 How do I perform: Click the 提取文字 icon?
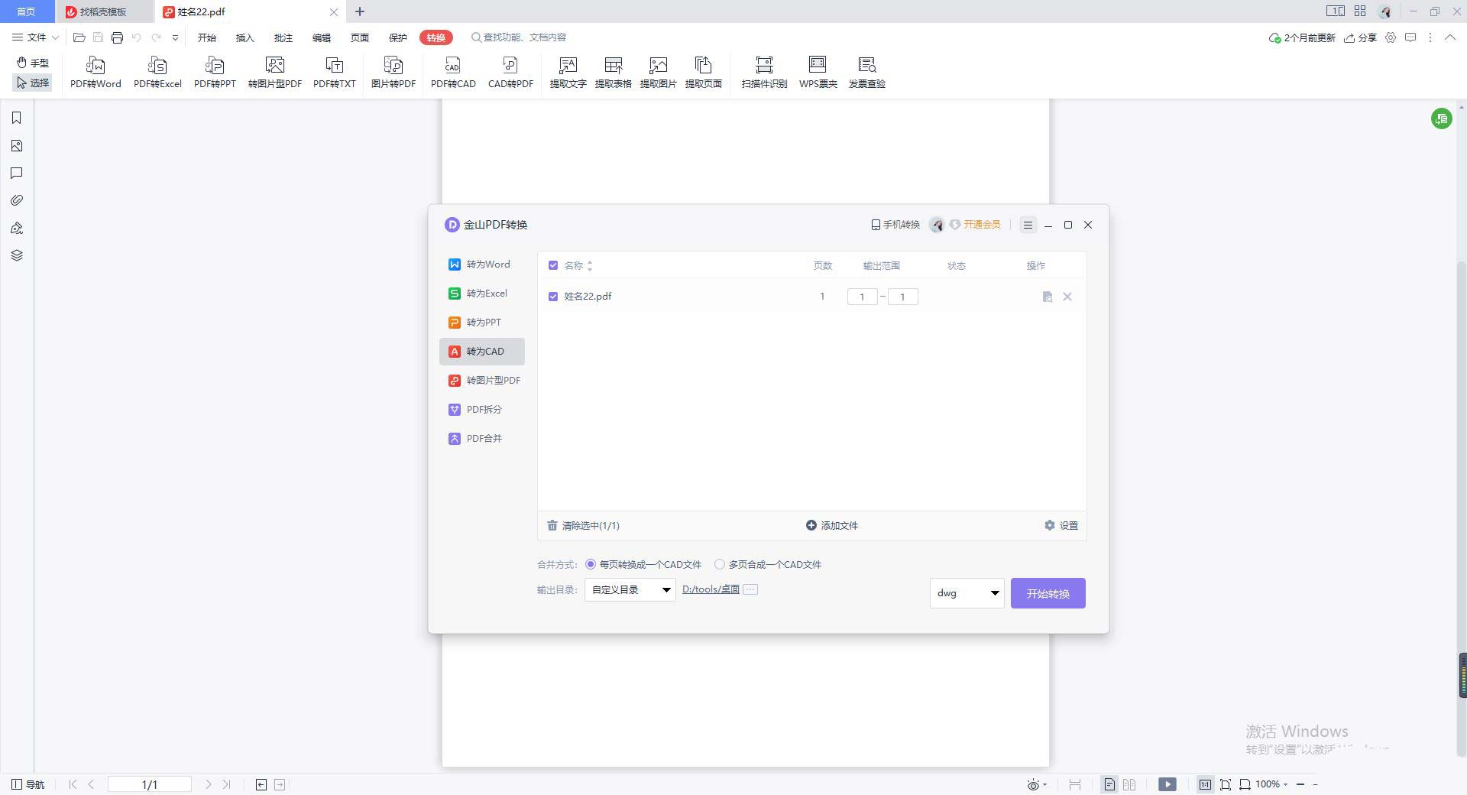(x=568, y=73)
